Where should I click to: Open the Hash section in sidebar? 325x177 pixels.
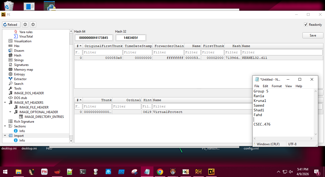click(x=18, y=55)
